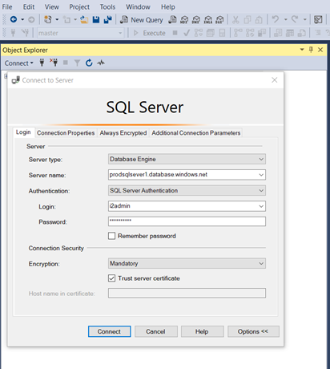Click the Save All icon

107,19
